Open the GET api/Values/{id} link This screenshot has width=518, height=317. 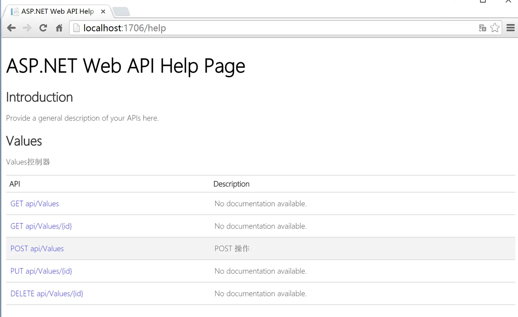point(41,226)
